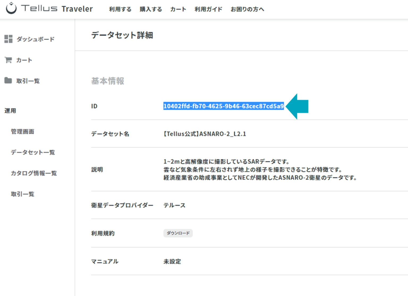Click the データセット詳細 page heading
Viewport: 408px width, 296px height.
tap(122, 35)
